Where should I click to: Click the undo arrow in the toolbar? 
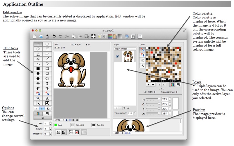point(54,36)
